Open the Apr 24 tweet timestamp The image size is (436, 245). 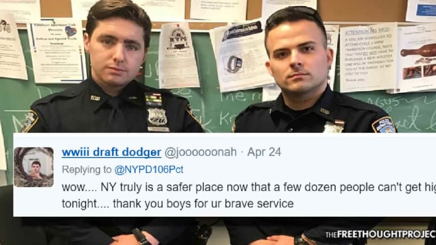264,152
